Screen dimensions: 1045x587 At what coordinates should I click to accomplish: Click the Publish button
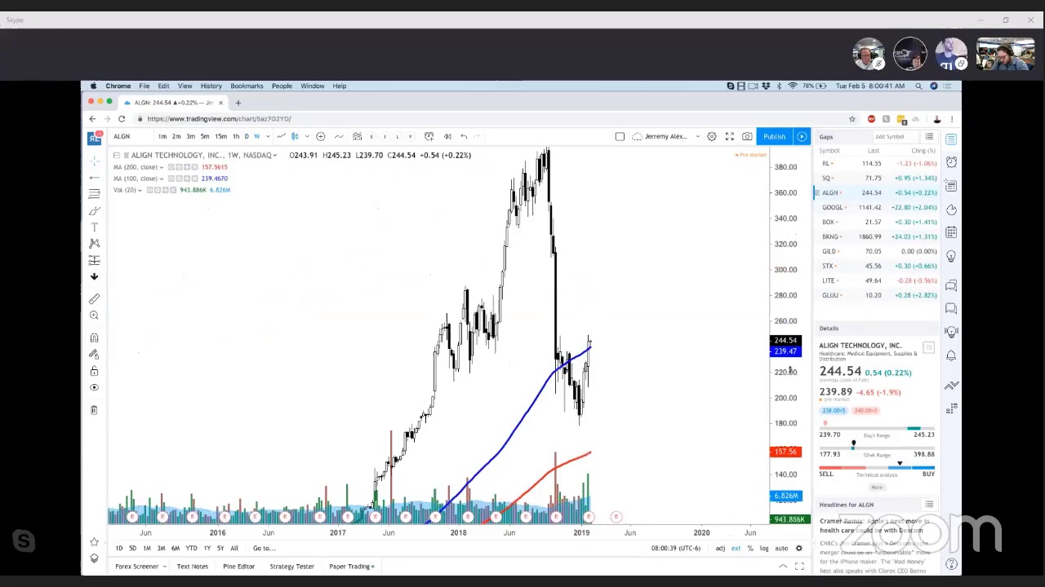(x=775, y=136)
